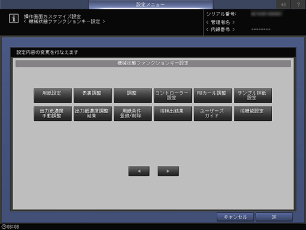The image size is (306, 230).
Task: Click the speaker sound icon
Action: click(284, 4)
